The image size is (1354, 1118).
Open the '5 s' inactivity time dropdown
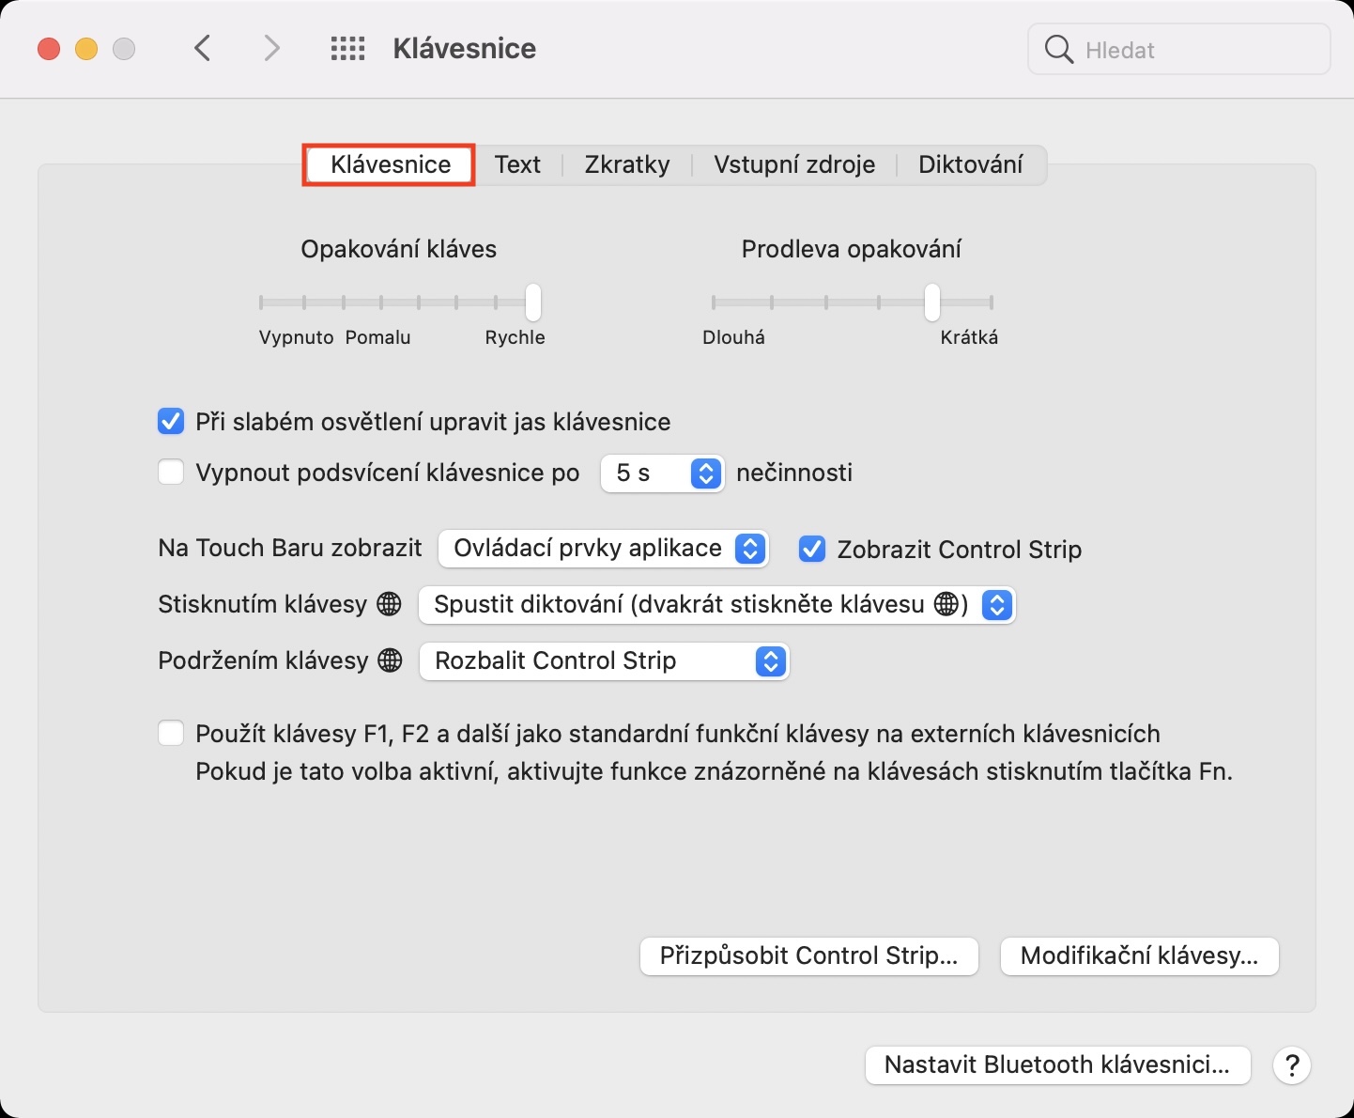click(662, 473)
